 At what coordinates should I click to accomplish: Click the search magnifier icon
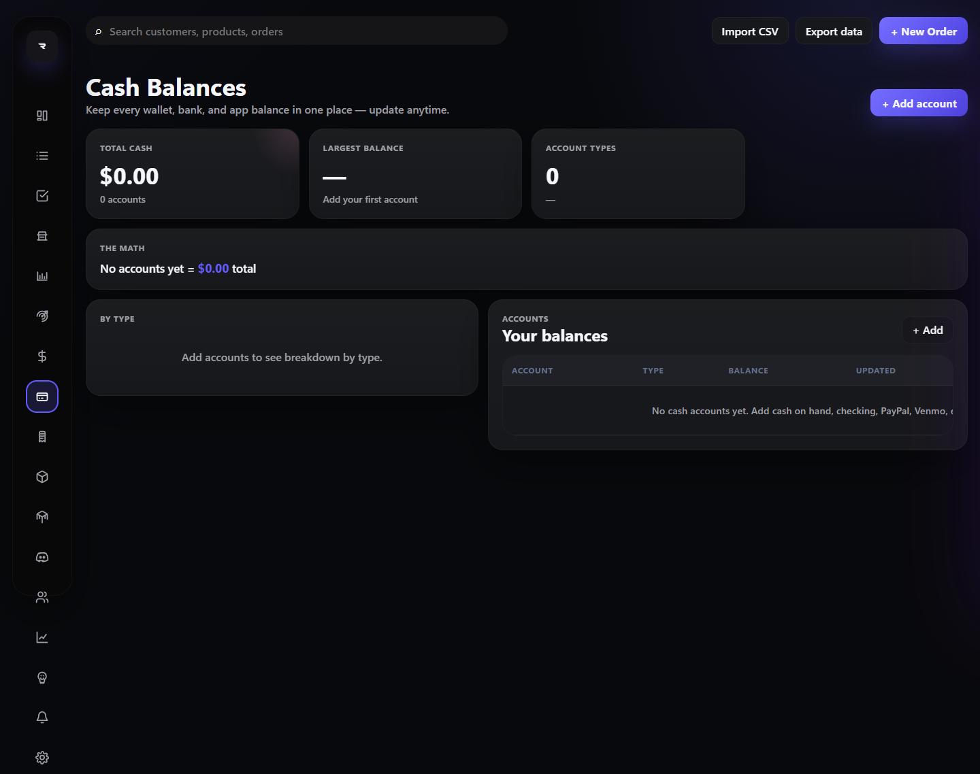(99, 32)
